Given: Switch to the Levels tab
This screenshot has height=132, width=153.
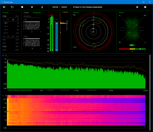Looking at the screenshot, I should [26, 12].
